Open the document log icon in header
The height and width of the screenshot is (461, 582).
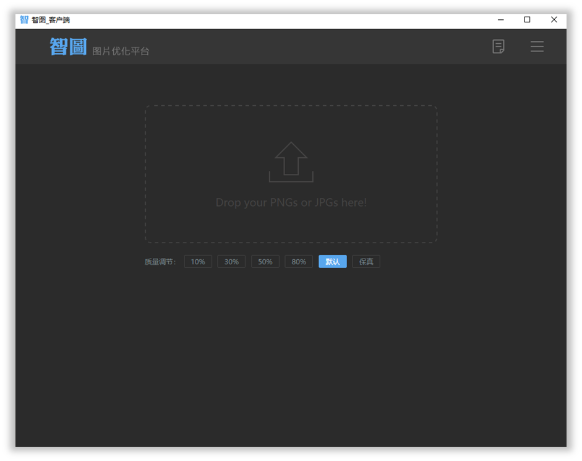(x=498, y=46)
